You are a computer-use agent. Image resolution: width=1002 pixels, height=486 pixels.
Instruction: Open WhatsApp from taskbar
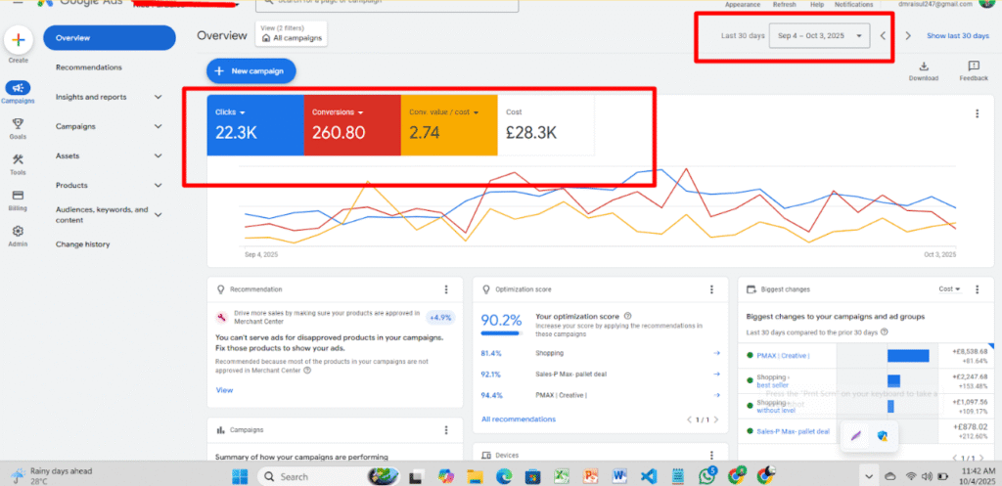point(707,476)
